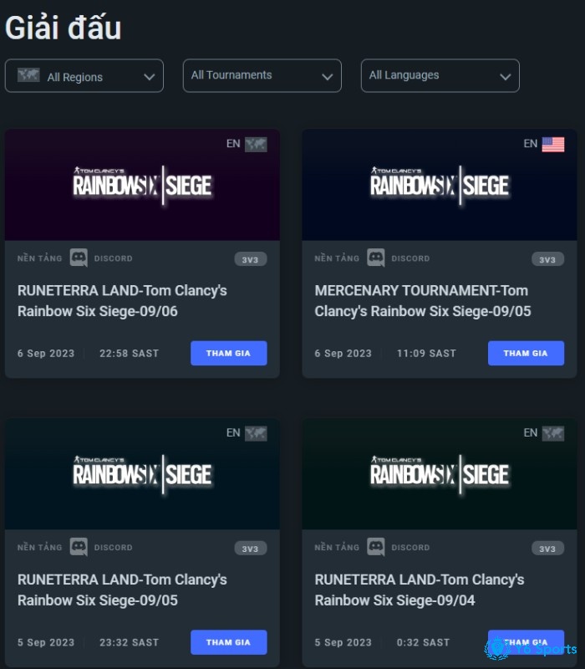
Task: Click 'NỀN TẢNG' label on RUNETERRA LAND 09/06 card
Action: click(x=39, y=258)
